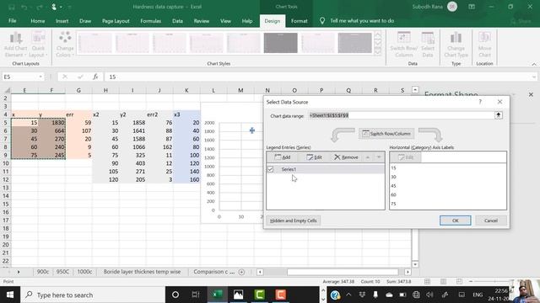Click the Edit series button
Screen dimensions: 540x303
314,157
